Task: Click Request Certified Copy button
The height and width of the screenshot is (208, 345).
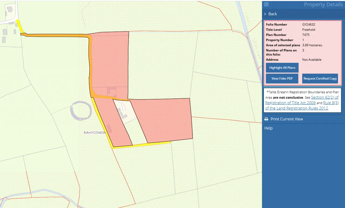Action: pyautogui.click(x=320, y=78)
